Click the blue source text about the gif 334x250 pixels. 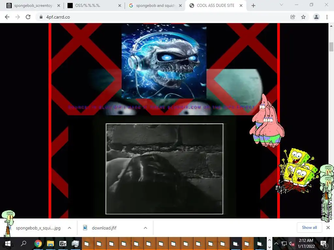point(161,107)
